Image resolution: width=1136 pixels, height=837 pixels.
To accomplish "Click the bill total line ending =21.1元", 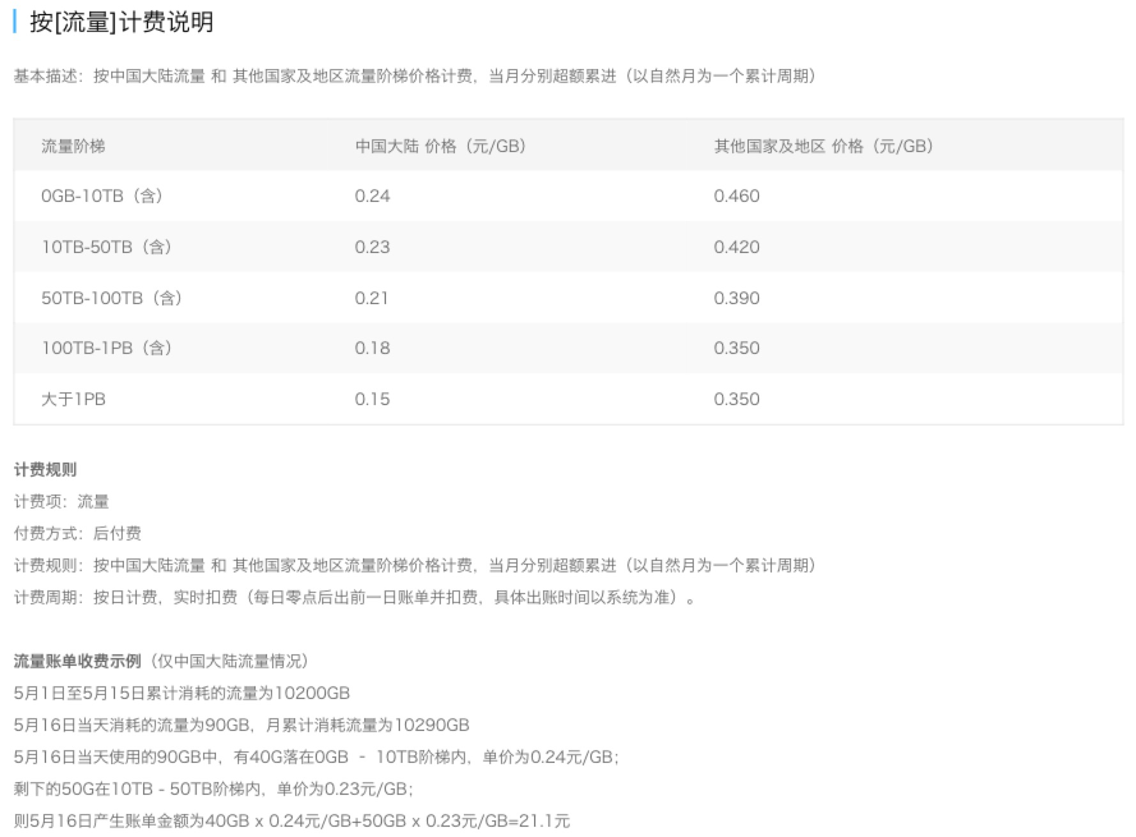I will coord(292,821).
